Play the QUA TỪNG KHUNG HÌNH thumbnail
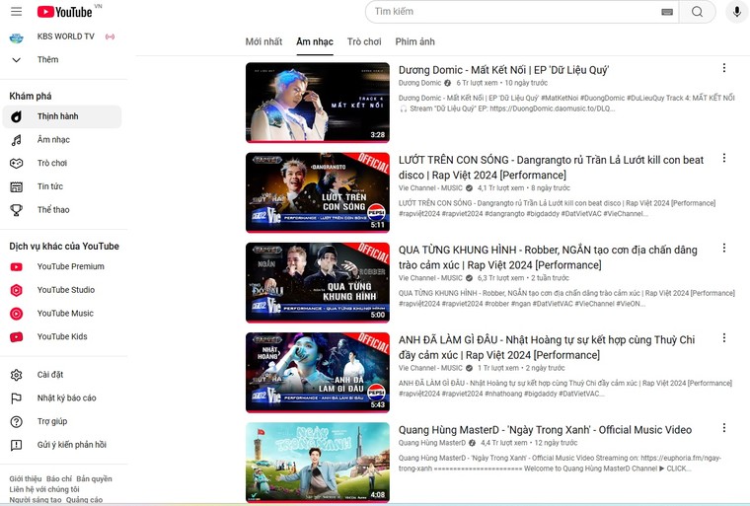Image resolution: width=750 pixels, height=506 pixels. point(318,282)
